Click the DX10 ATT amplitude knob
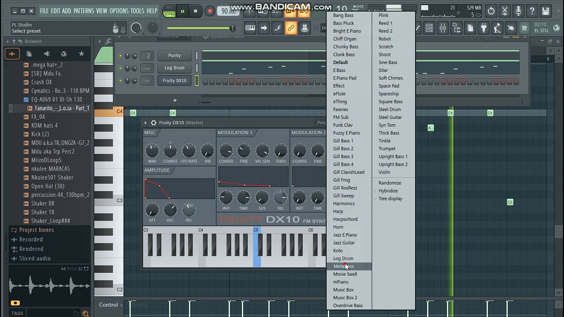This screenshot has width=564, height=317. pyautogui.click(x=152, y=210)
